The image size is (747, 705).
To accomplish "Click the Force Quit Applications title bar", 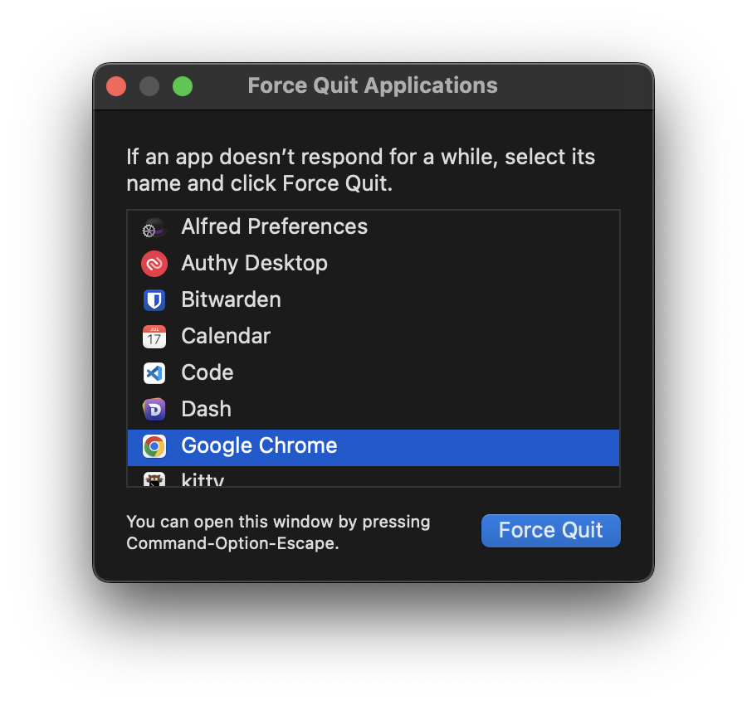I will [373, 86].
